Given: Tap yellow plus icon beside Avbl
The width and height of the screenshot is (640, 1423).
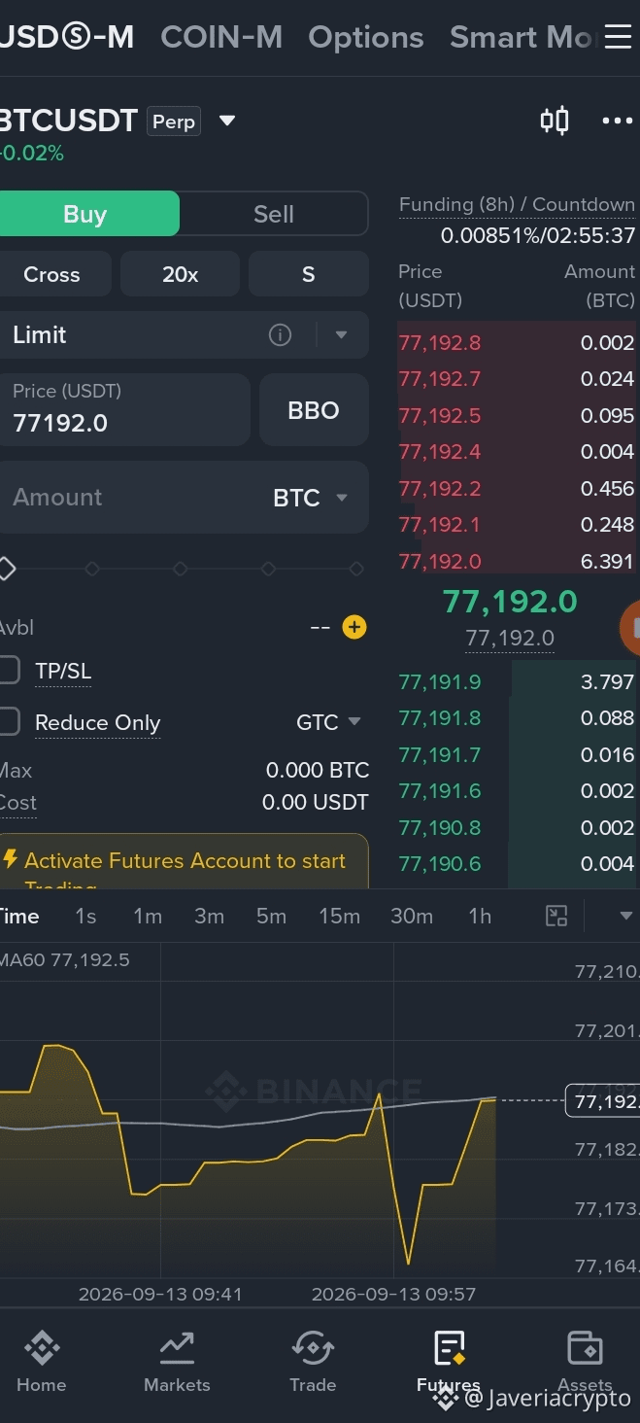Looking at the screenshot, I should click(x=354, y=627).
